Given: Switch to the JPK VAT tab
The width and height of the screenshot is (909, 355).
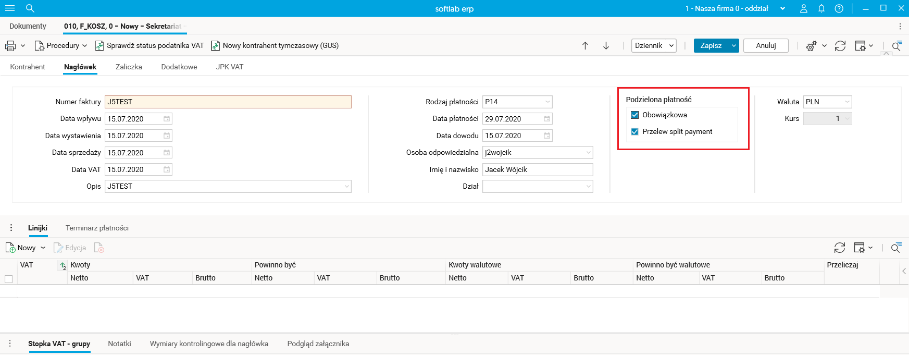Looking at the screenshot, I should pyautogui.click(x=230, y=67).
